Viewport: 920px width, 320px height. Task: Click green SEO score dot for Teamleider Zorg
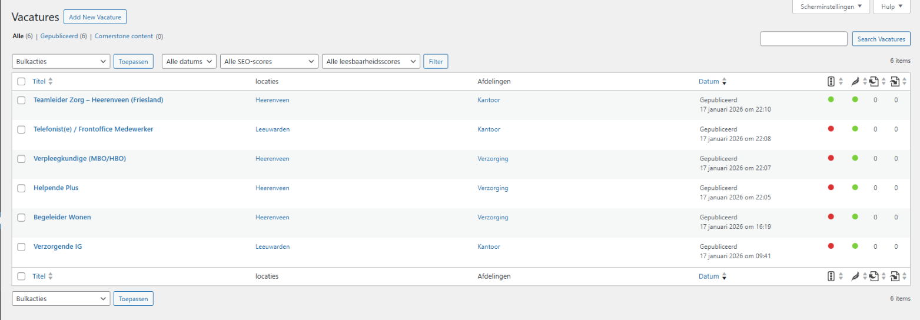[831, 99]
